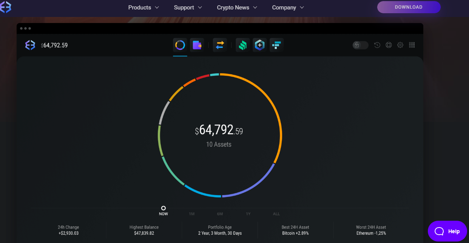Toggle the privacy lock switch
Viewport: 469px width, 243px height.
(360, 45)
